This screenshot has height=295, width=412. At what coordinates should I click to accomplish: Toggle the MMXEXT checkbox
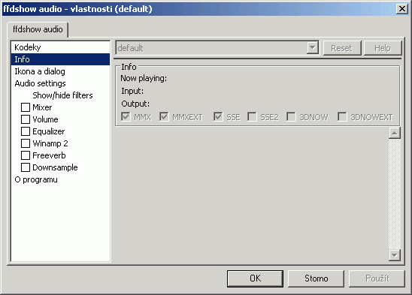164,117
